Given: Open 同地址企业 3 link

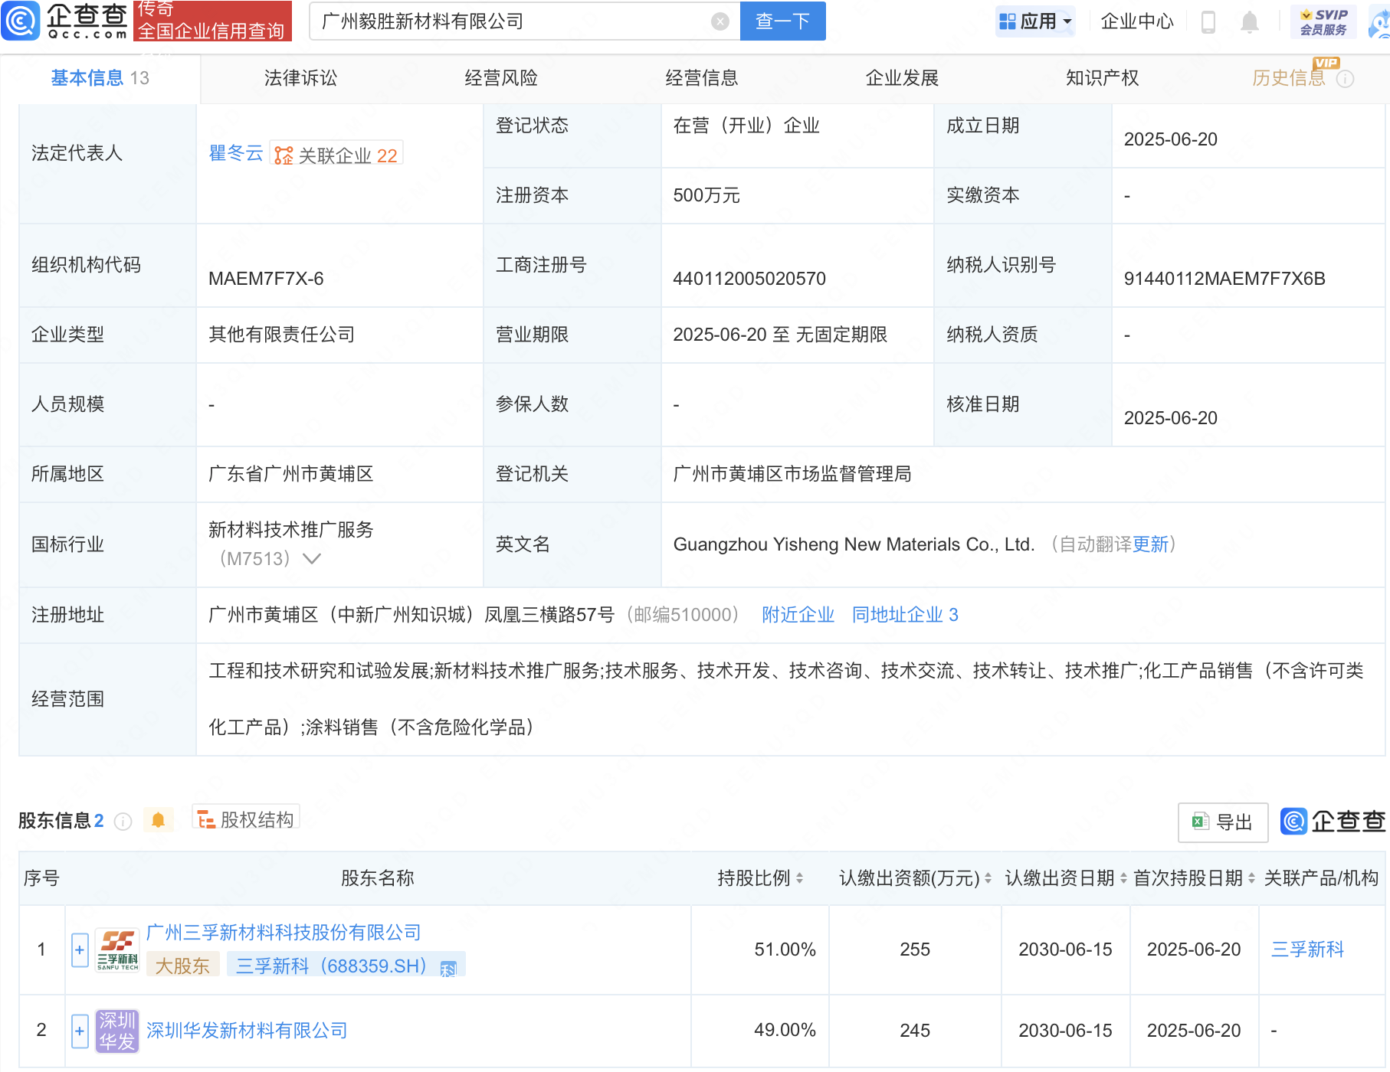Looking at the screenshot, I should [x=905, y=615].
